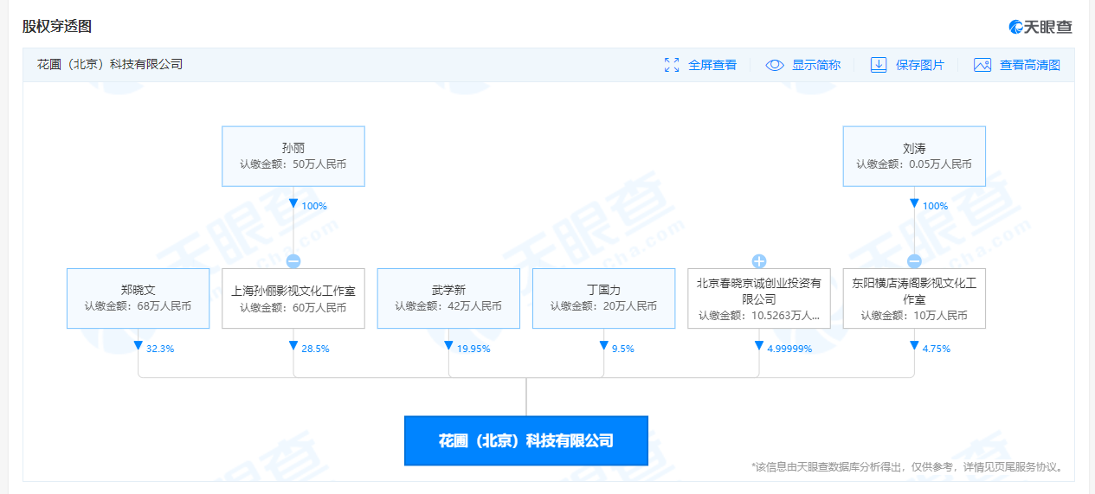1095x494 pixels.
Task: Click the 9.5% share label
Action: click(x=623, y=349)
